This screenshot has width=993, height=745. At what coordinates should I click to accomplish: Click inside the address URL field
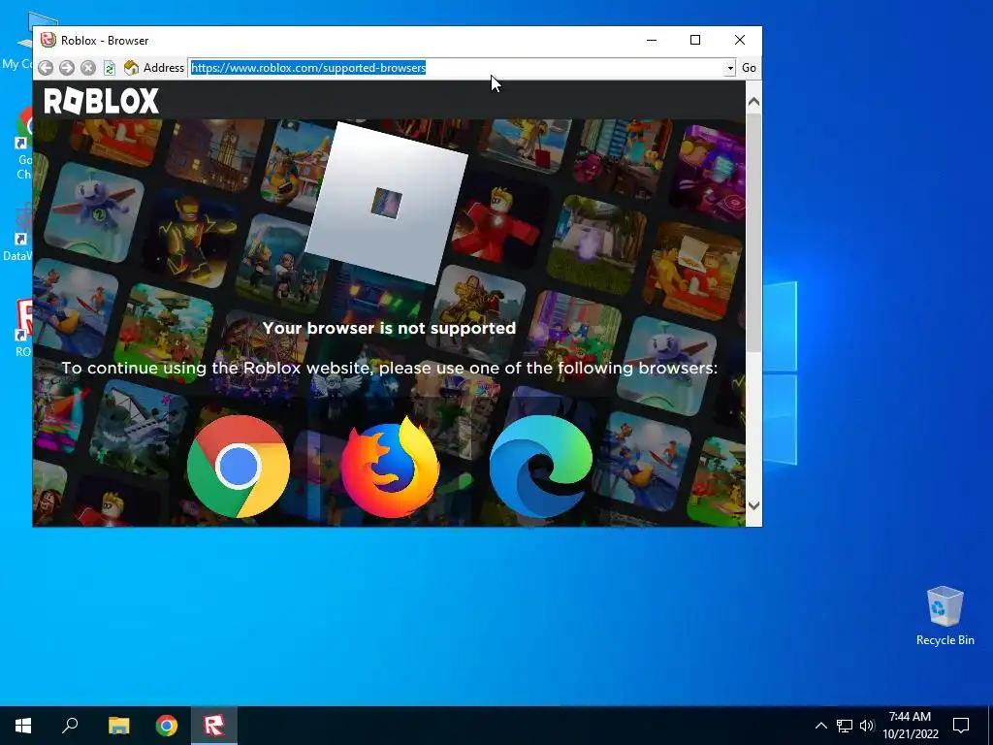456,68
